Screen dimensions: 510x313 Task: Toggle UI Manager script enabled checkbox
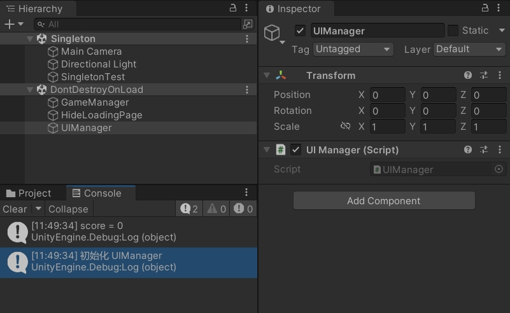pos(295,150)
